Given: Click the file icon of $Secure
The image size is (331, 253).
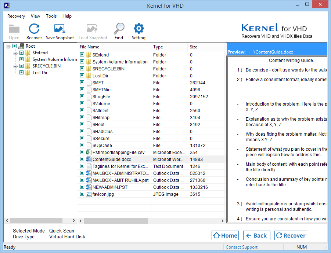Looking at the screenshot, I should click(x=89, y=138).
